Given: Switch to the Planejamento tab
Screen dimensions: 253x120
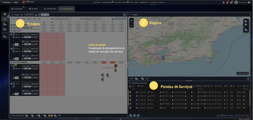Looking at the screenshot, I should (x=50, y=9).
